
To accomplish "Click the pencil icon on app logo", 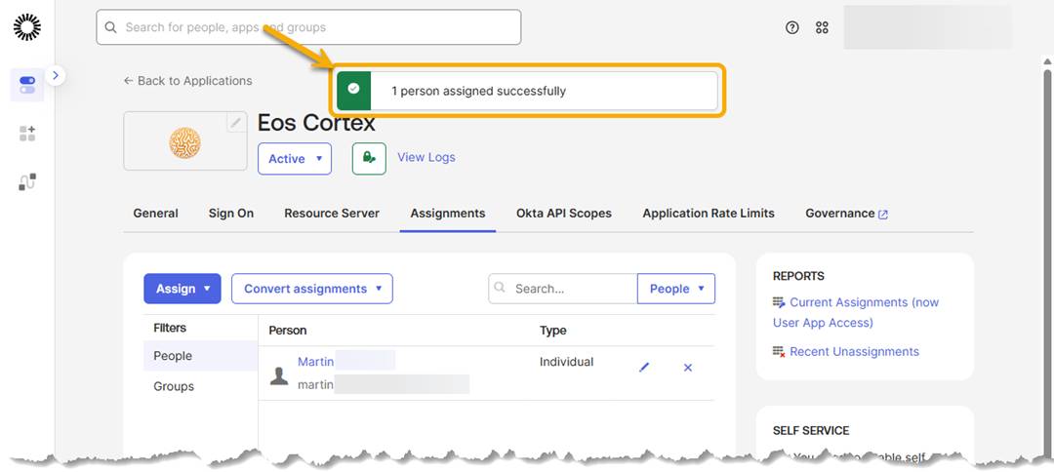I will coord(236,122).
